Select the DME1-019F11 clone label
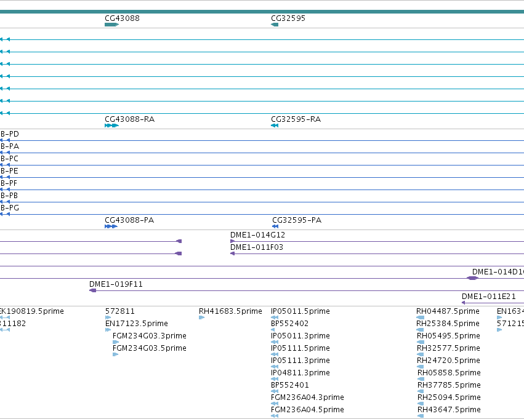The height and width of the screenshot is (419, 524). point(116,284)
